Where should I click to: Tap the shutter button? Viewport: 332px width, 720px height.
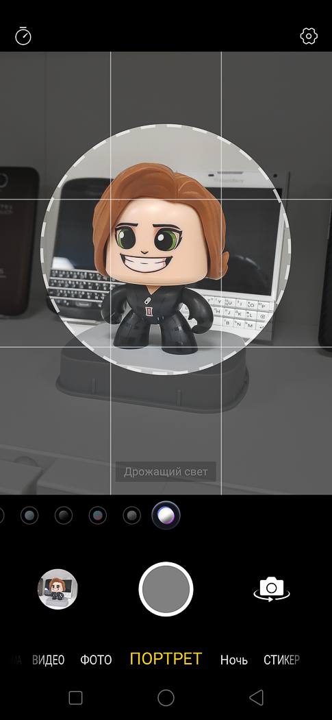[166, 589]
